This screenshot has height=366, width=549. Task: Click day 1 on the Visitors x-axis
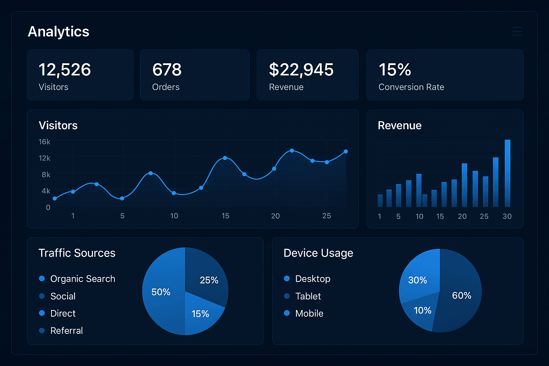click(x=73, y=216)
